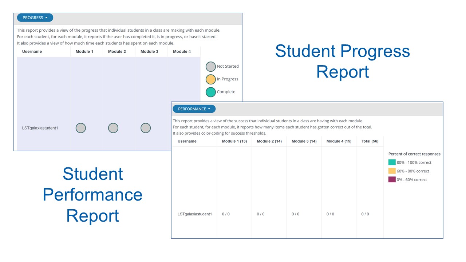Click the teal 80% - 100% correct swatch
This screenshot has height=262, width=466.
[392, 162]
